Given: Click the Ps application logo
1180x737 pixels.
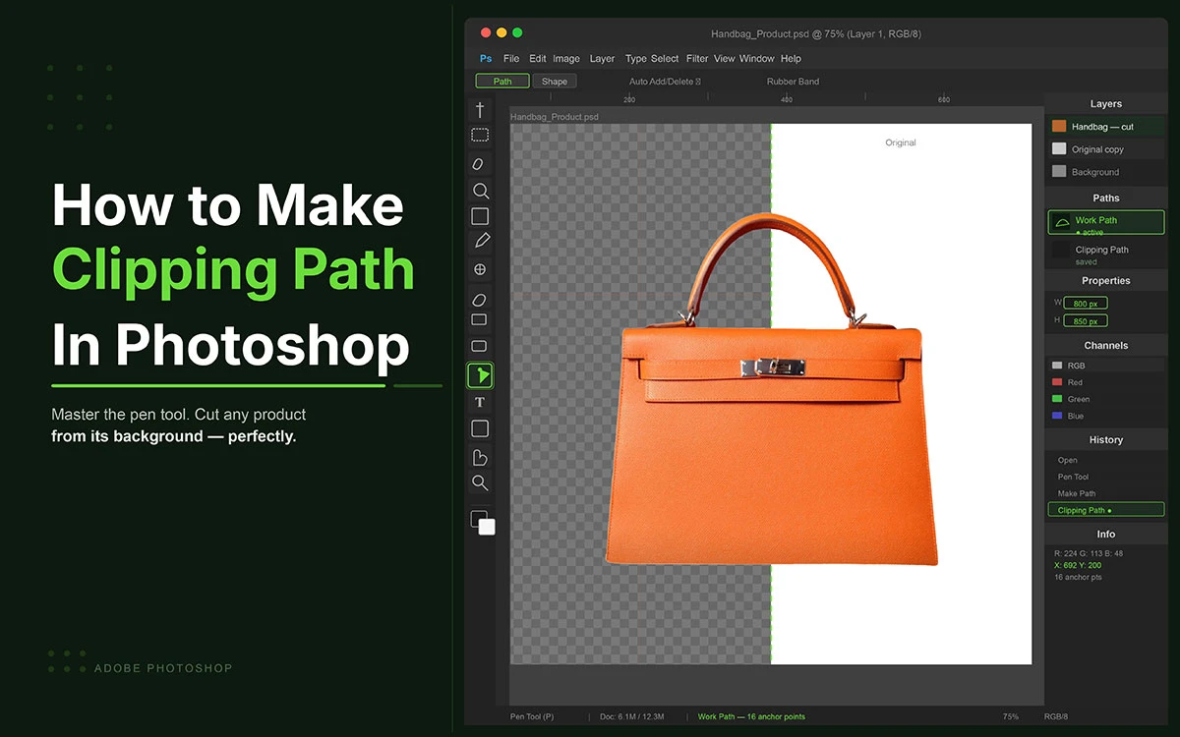Looking at the screenshot, I should [486, 59].
